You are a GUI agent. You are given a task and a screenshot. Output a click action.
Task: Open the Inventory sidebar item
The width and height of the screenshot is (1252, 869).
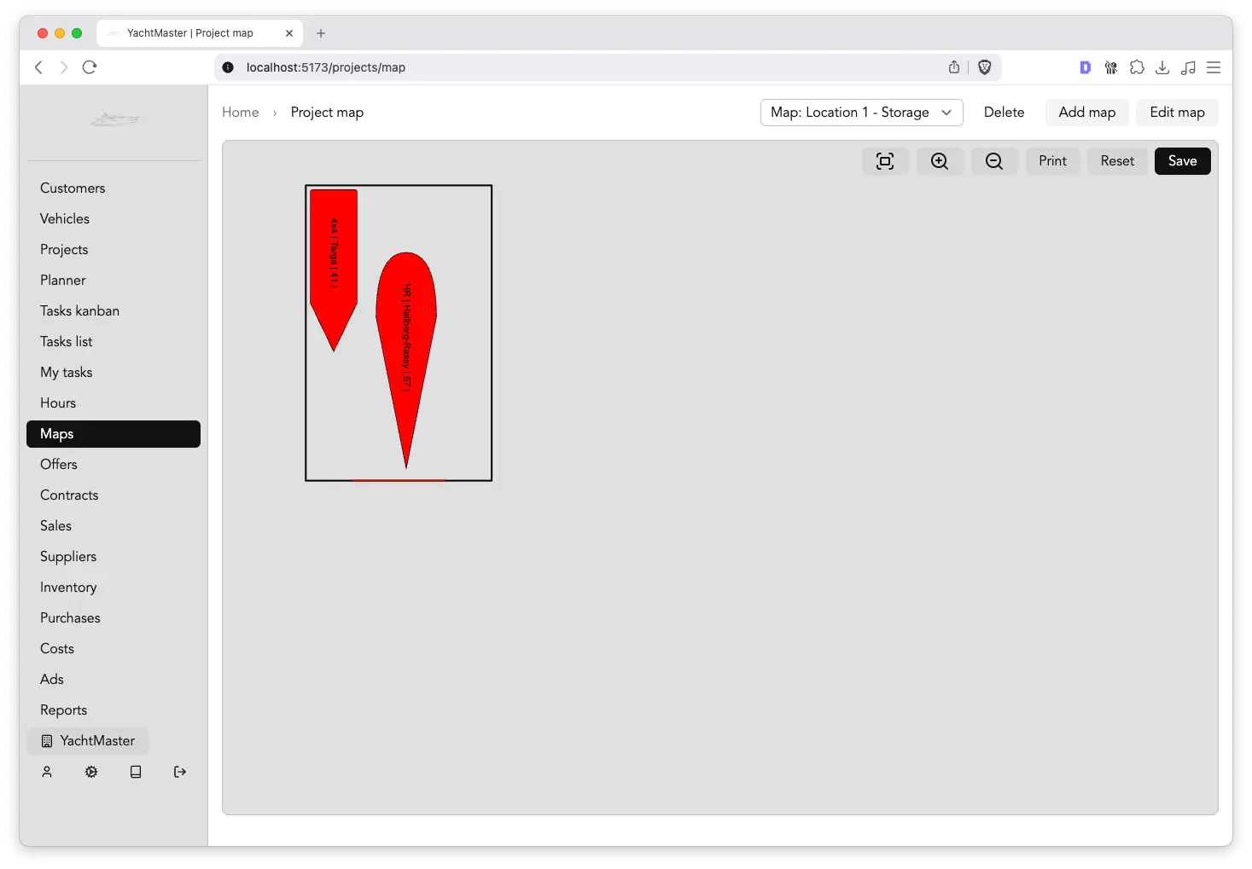point(68,588)
